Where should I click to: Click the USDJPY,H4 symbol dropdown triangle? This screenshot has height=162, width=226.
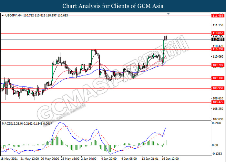pos(3,15)
